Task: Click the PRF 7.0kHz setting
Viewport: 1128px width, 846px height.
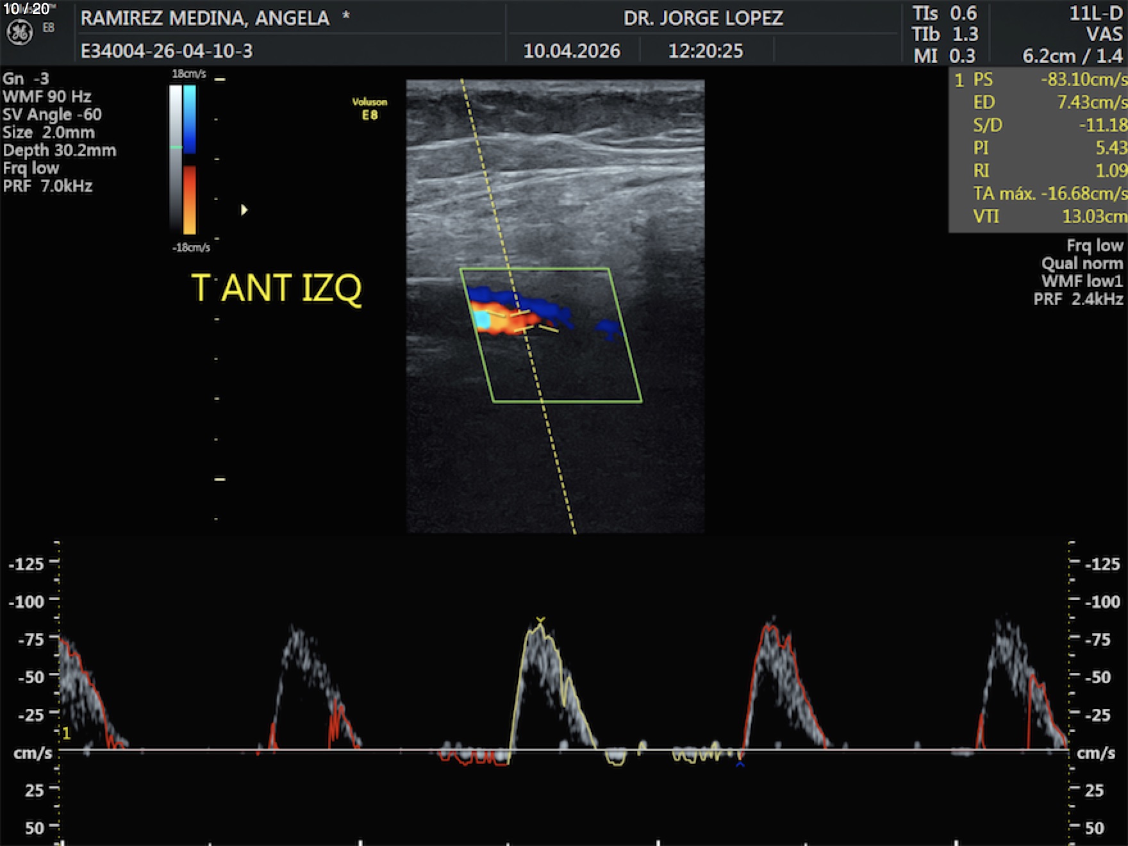Action: tap(48, 187)
